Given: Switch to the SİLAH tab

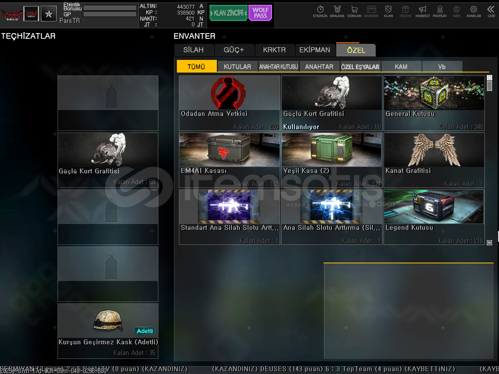Looking at the screenshot, I should (x=193, y=50).
